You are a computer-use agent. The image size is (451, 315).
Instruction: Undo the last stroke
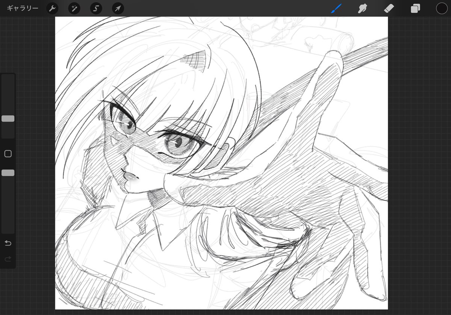8,243
